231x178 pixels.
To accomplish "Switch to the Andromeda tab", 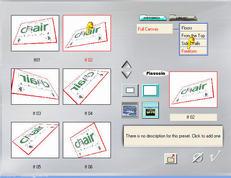I will (x=153, y=18).
